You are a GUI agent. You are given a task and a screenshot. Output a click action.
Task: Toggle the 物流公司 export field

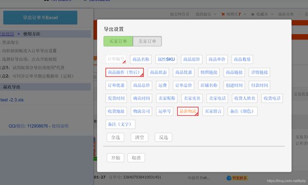click(141, 111)
